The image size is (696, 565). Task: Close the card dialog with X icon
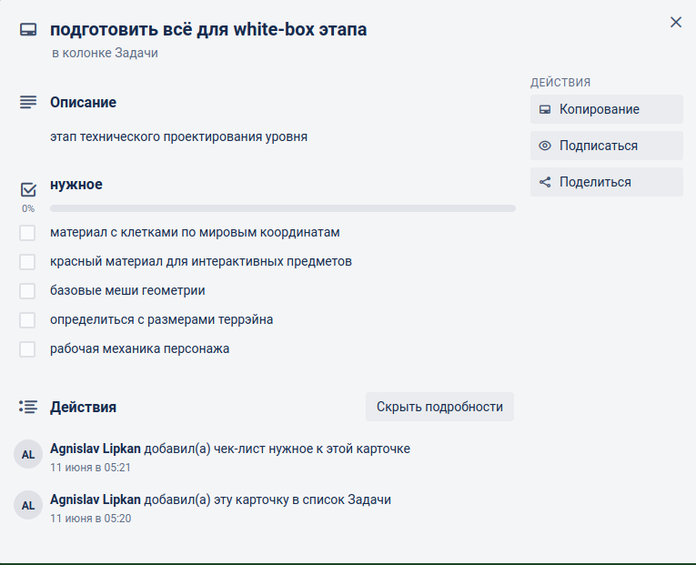676,22
